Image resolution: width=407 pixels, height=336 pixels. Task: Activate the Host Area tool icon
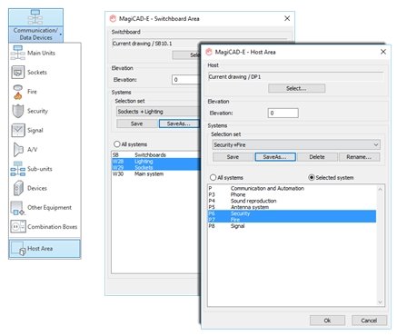click(18, 249)
